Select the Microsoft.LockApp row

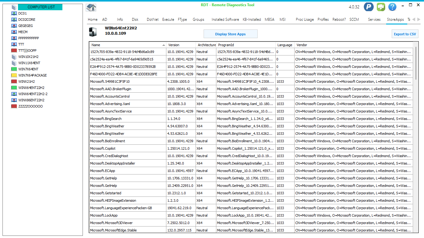point(251,215)
